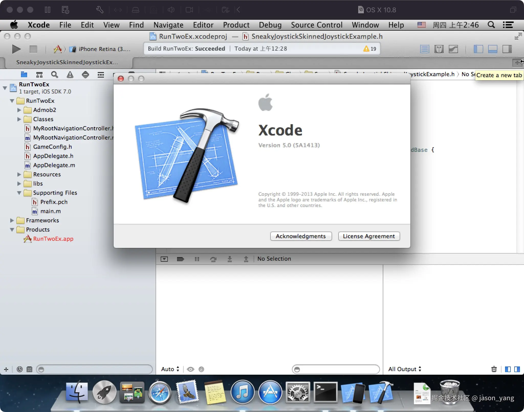This screenshot has height=412, width=524.
Task: Open the Source Control menu
Action: point(316,25)
